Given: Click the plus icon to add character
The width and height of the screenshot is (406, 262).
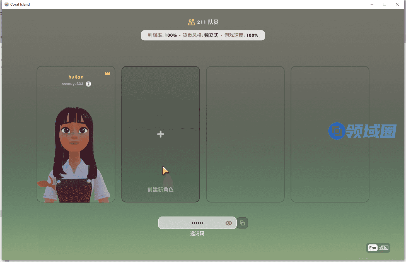Looking at the screenshot, I should (x=161, y=134).
